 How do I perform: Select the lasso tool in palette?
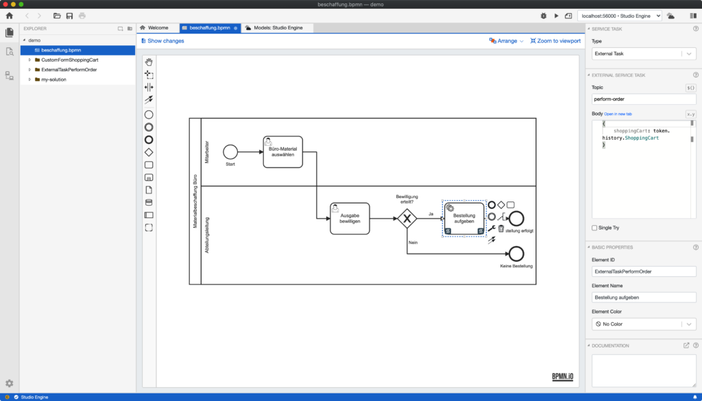pyautogui.click(x=149, y=75)
